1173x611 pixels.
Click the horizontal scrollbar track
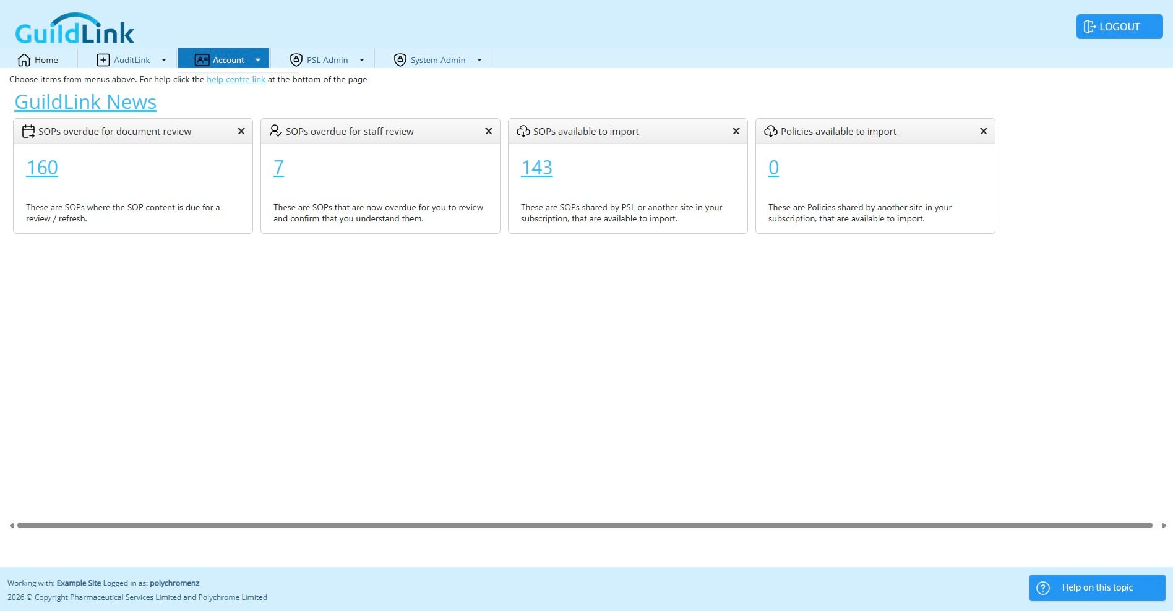[585, 525]
